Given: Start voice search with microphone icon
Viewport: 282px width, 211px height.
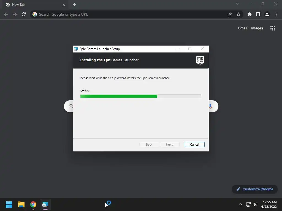Looking at the screenshot, I should tap(210, 106).
